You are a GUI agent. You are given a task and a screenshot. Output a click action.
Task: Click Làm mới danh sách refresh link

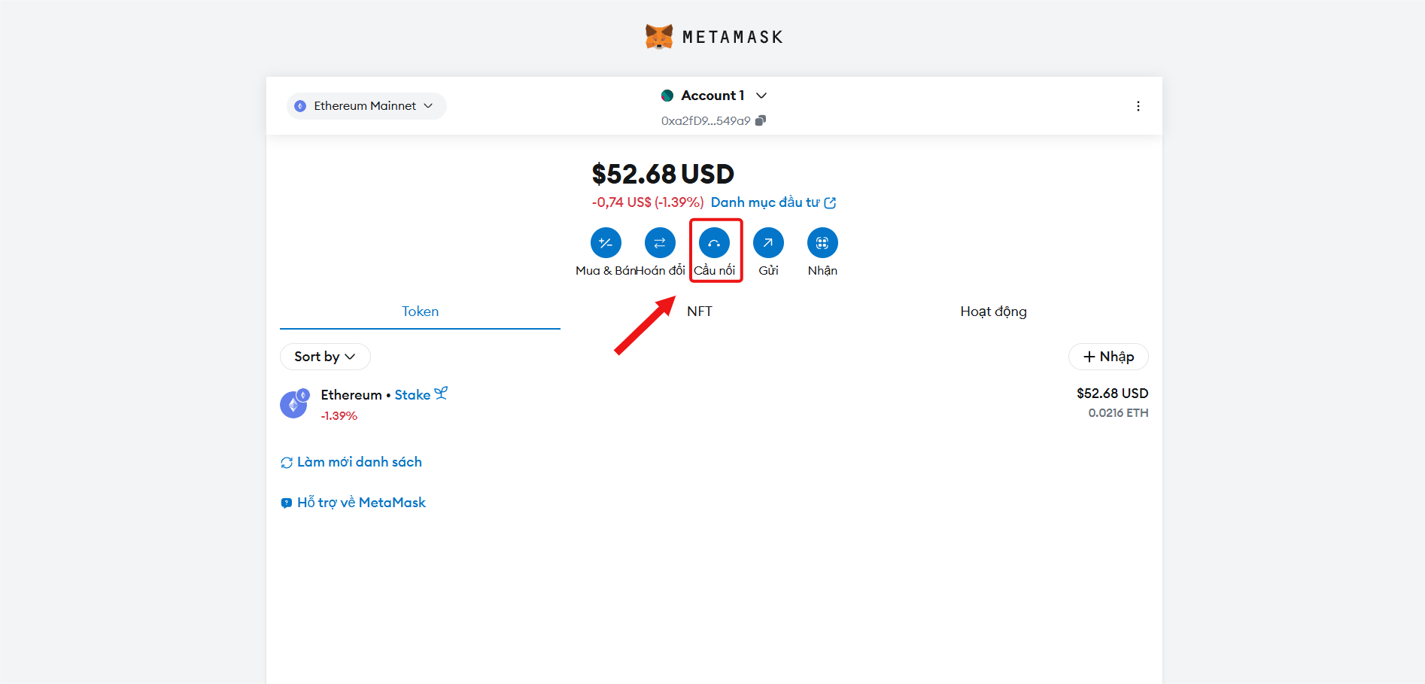point(351,462)
